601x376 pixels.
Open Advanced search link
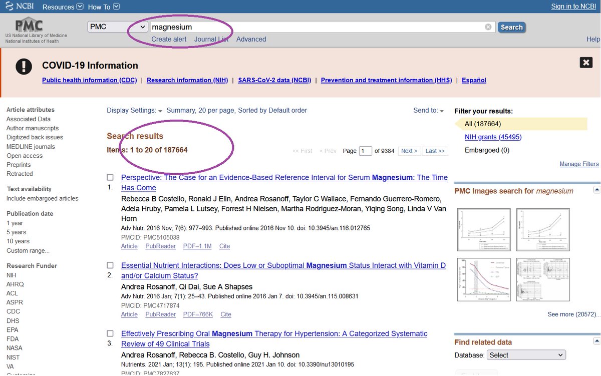click(x=251, y=39)
